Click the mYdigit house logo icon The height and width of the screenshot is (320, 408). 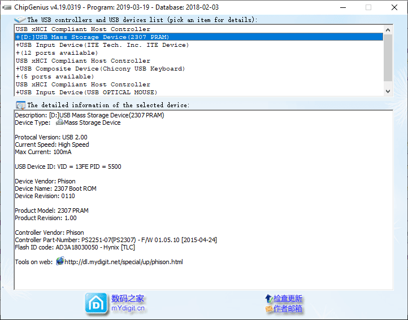click(96, 304)
